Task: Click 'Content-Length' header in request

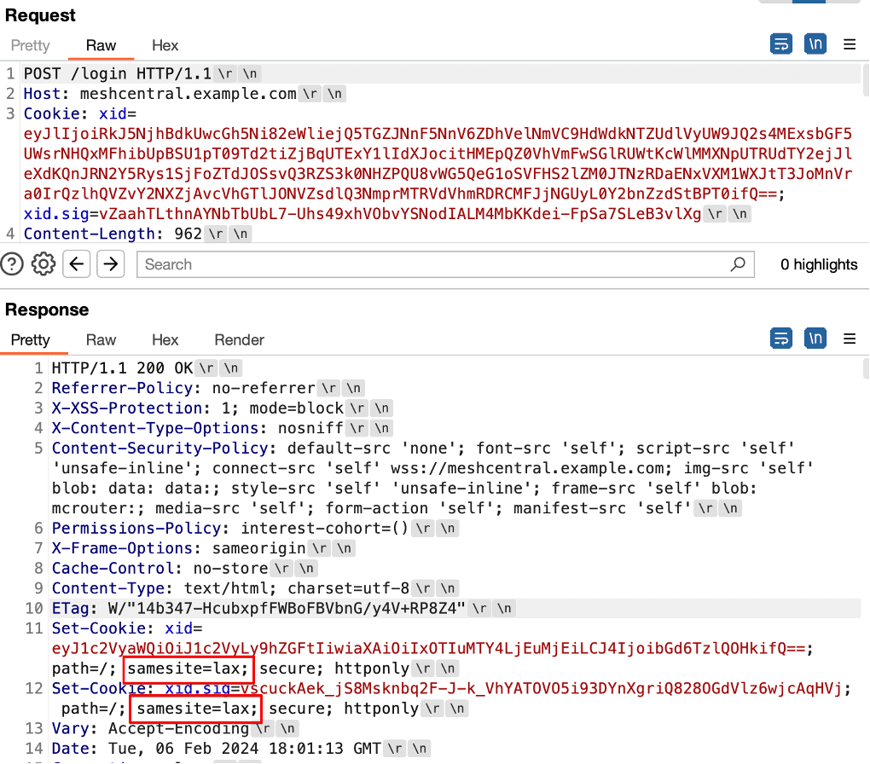Action: tap(89, 234)
